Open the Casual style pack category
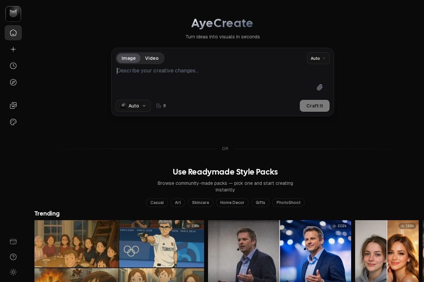 coord(157,203)
